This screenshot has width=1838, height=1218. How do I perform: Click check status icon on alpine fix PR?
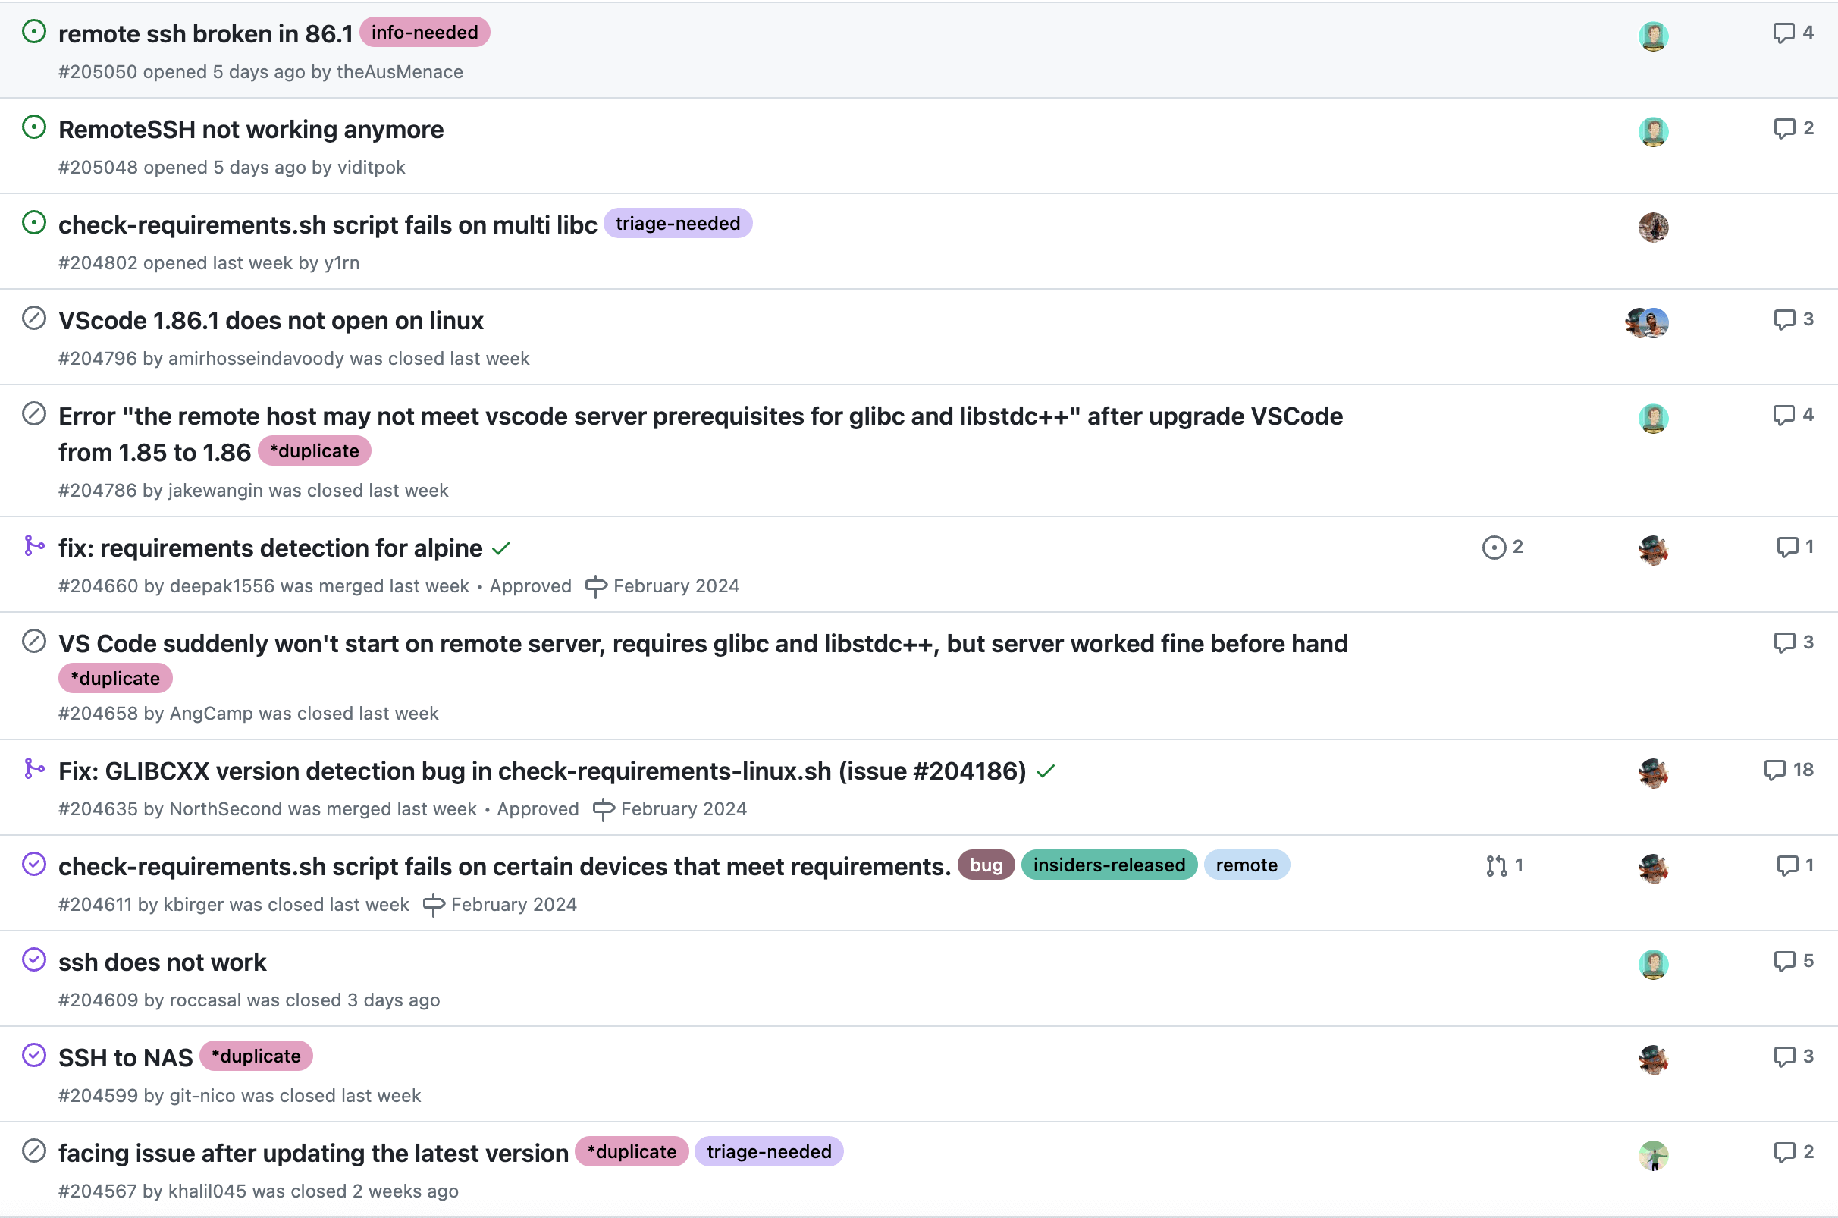point(502,548)
